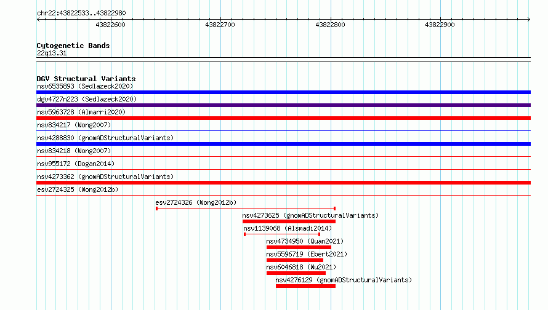The height and width of the screenshot is (310, 548).
Task: Click thin red span under nsv1139068
Action: (x=282, y=234)
